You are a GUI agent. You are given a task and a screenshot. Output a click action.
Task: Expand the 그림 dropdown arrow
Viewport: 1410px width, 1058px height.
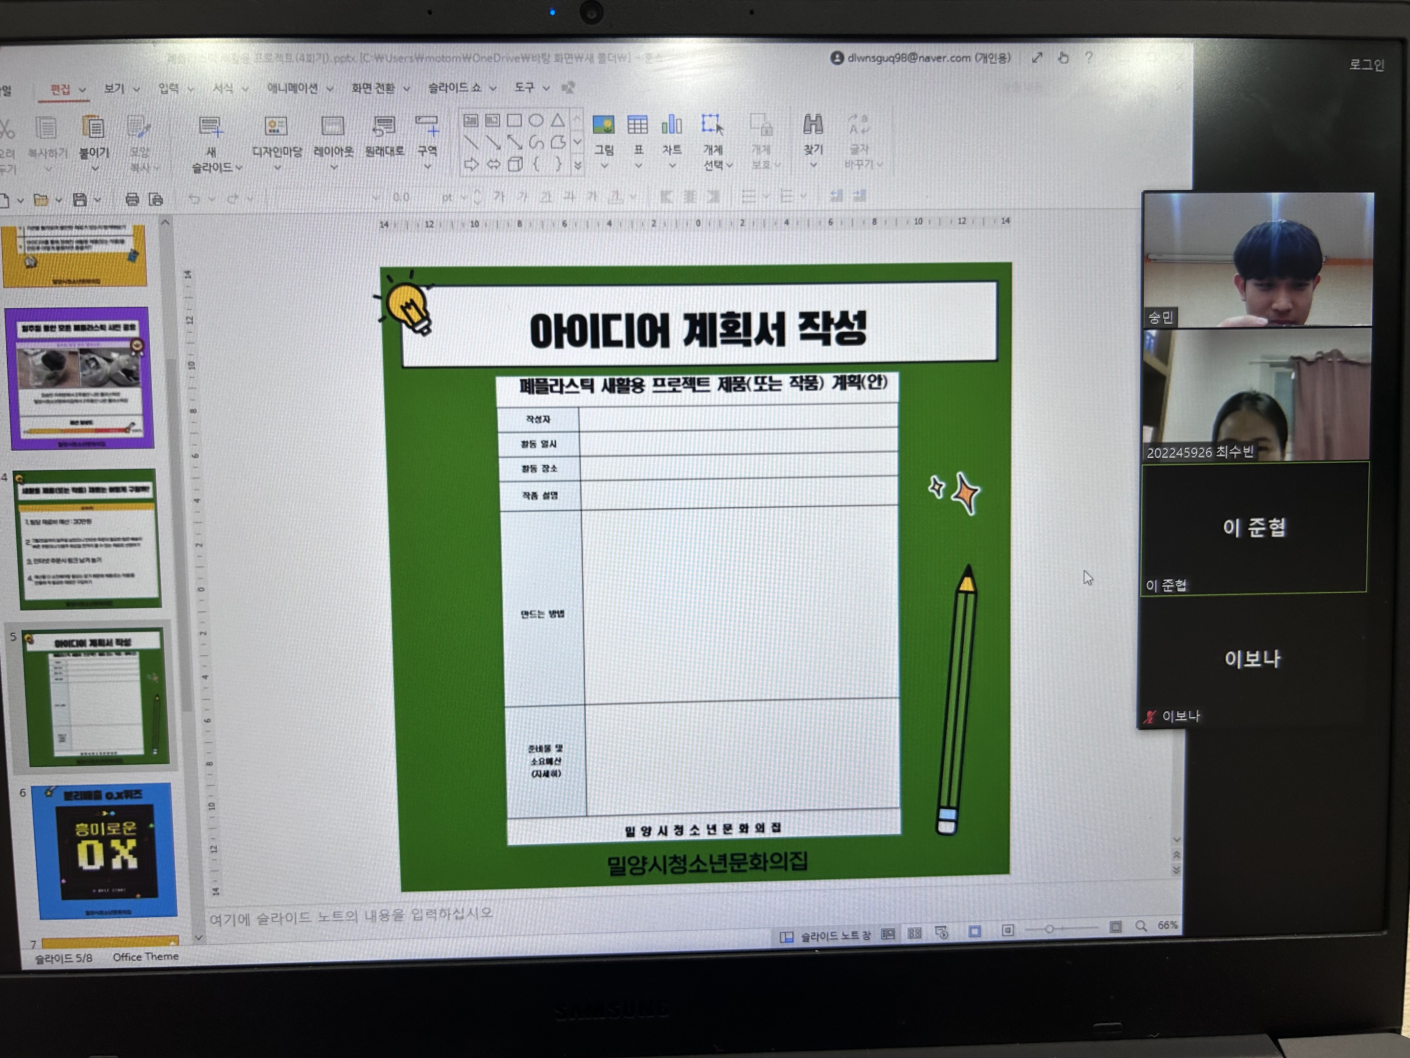pos(604,166)
